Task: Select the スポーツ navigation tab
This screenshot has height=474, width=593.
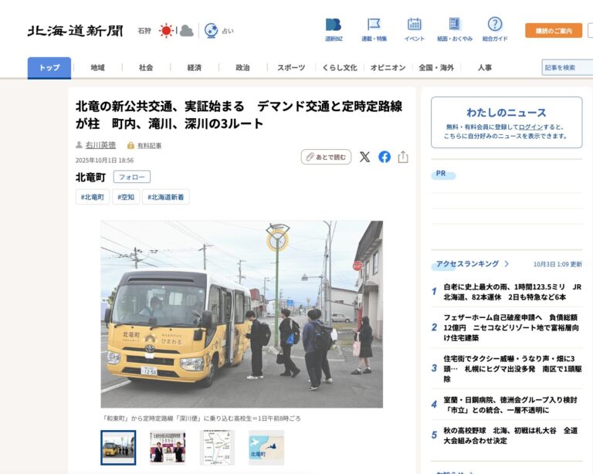Action: (x=291, y=68)
